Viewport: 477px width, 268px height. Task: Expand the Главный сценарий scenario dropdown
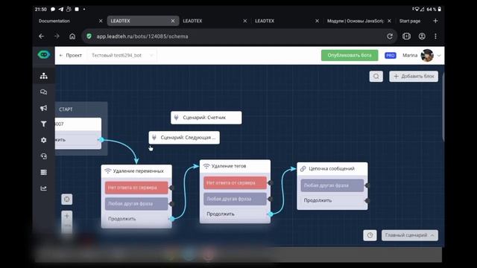(x=410, y=235)
